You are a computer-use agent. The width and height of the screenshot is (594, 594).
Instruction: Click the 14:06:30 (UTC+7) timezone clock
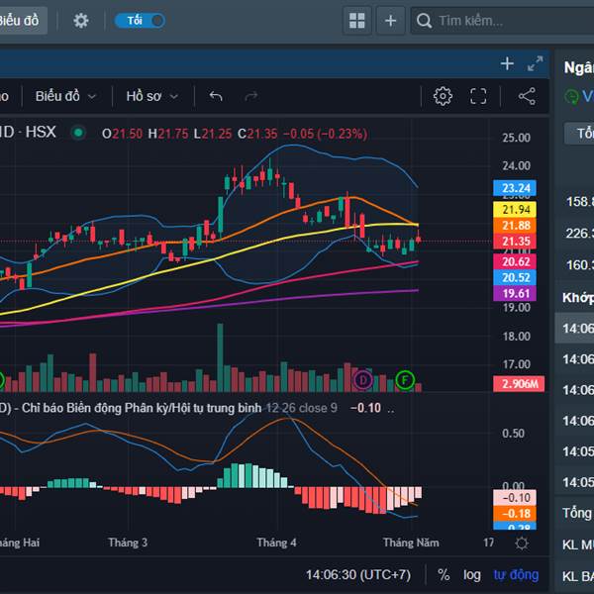pos(358,574)
